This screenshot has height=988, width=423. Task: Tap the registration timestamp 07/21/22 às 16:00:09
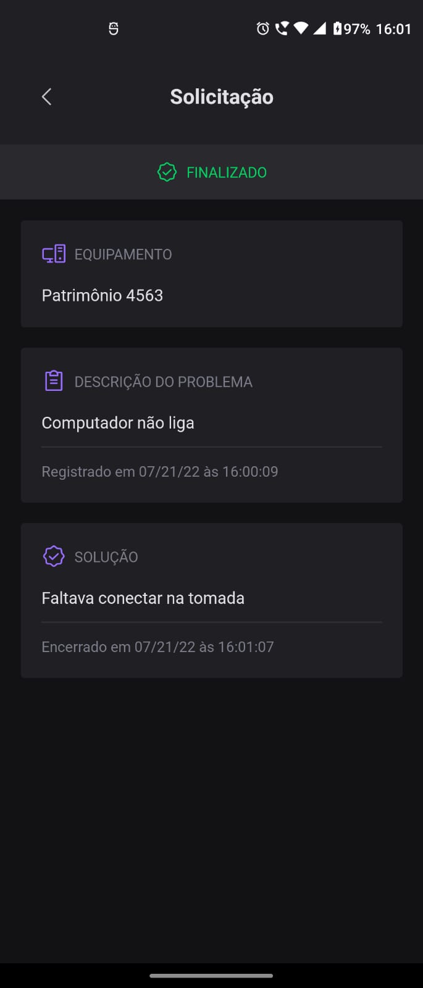pos(159,471)
